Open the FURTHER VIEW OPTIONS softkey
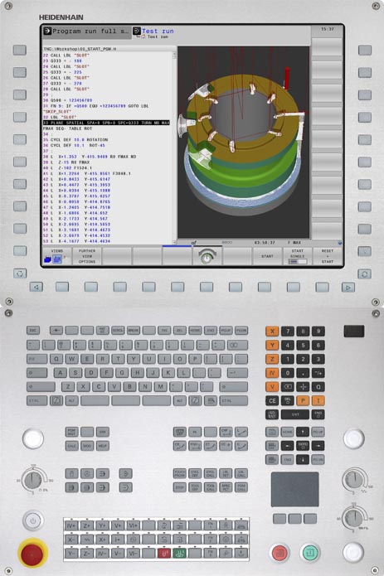The height and width of the screenshot is (576, 384). coord(87,256)
